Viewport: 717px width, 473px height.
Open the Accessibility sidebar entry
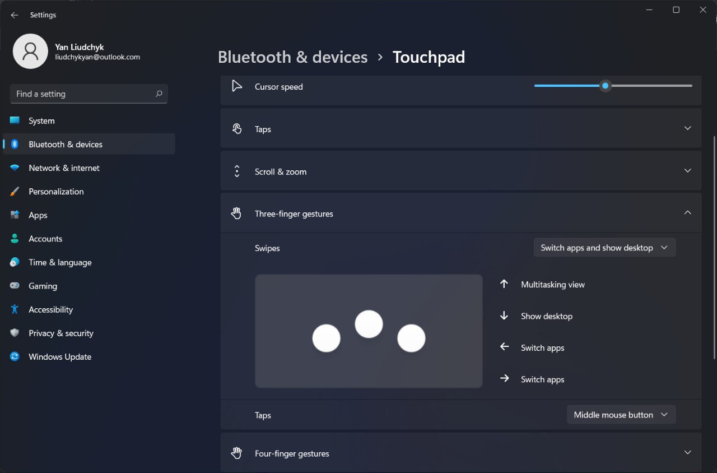pos(89,309)
